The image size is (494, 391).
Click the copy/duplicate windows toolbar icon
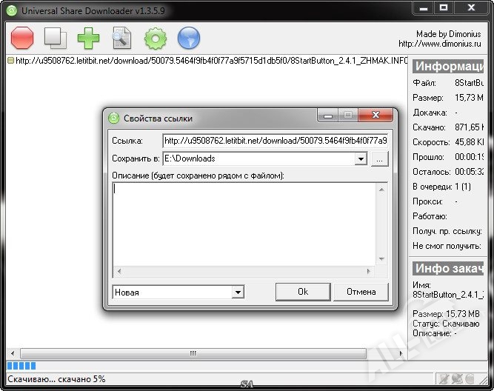56,37
